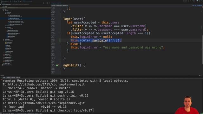Switch to login.component.ts editor tab
Viewport: 203px width, 114px height.
pyautogui.click(x=56, y=3)
